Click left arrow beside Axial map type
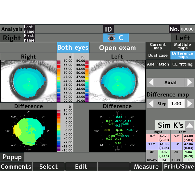The height and width of the screenshot is (195, 195). (150, 83)
